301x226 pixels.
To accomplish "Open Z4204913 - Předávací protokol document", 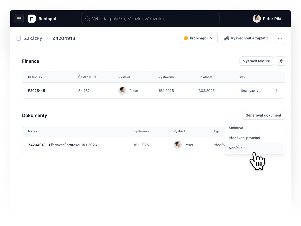I will (62, 145).
